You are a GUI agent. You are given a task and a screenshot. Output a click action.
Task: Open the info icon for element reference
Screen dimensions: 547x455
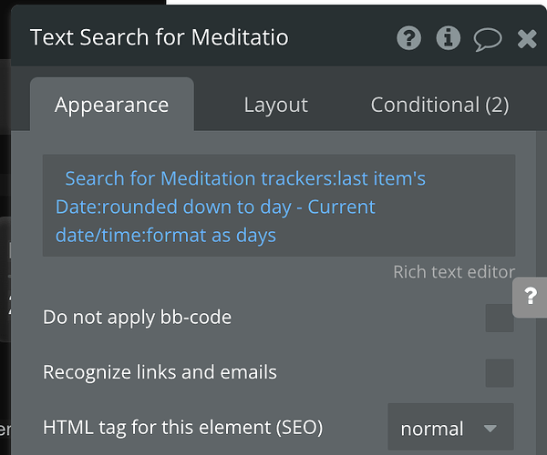point(448,38)
